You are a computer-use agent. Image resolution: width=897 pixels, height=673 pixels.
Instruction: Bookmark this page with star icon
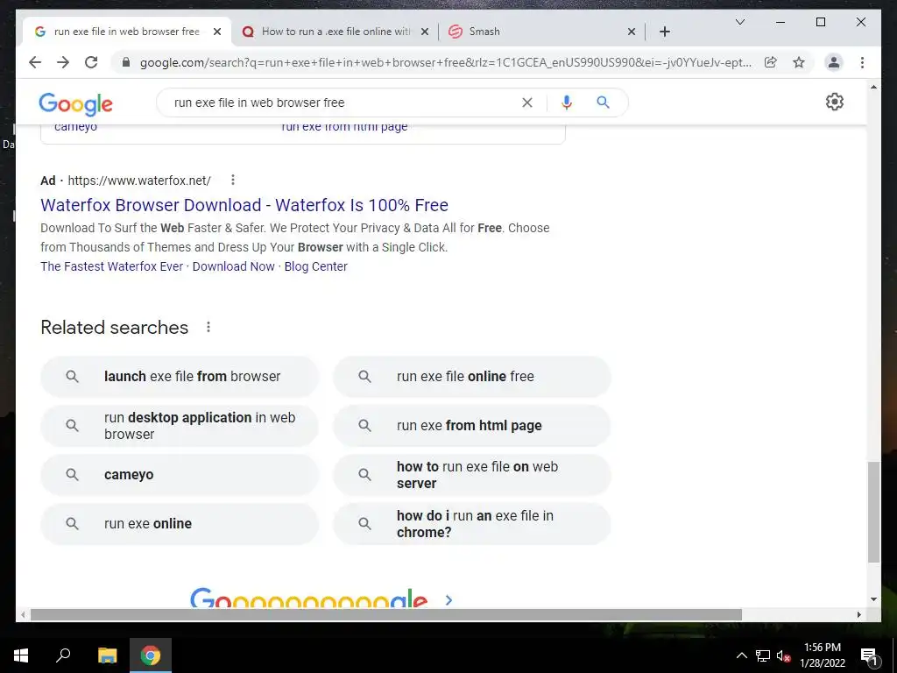[799, 62]
